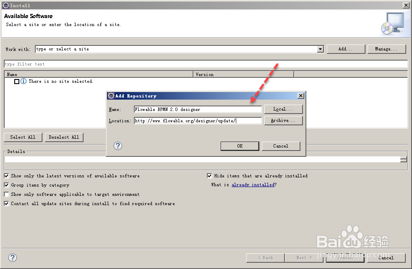Click the 'type filter text' box
The image size is (412, 269).
206,64
